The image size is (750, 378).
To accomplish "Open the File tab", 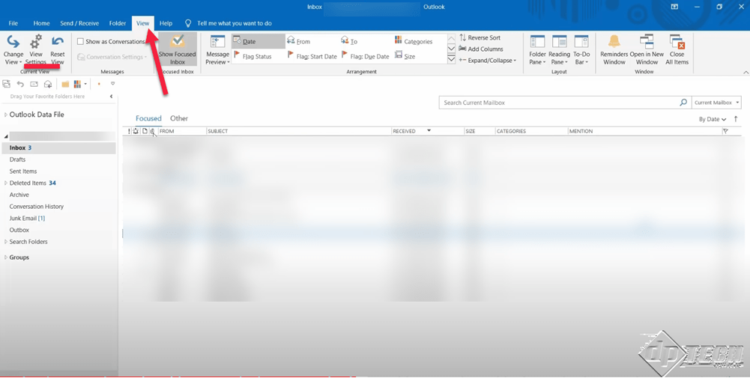I will [13, 23].
